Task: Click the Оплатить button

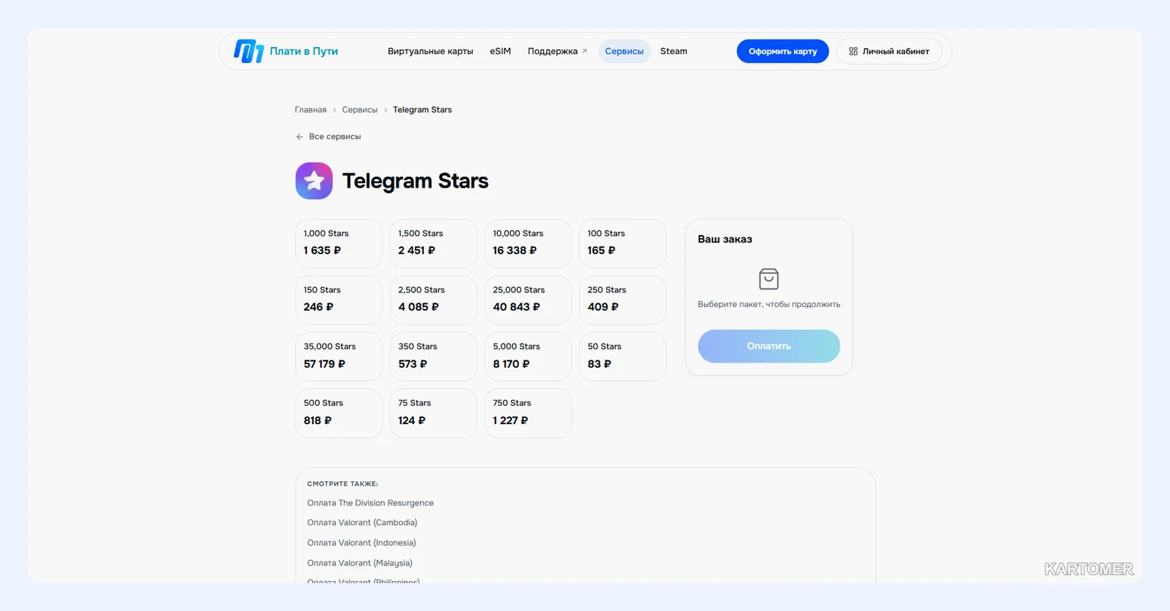Action: [x=769, y=346]
